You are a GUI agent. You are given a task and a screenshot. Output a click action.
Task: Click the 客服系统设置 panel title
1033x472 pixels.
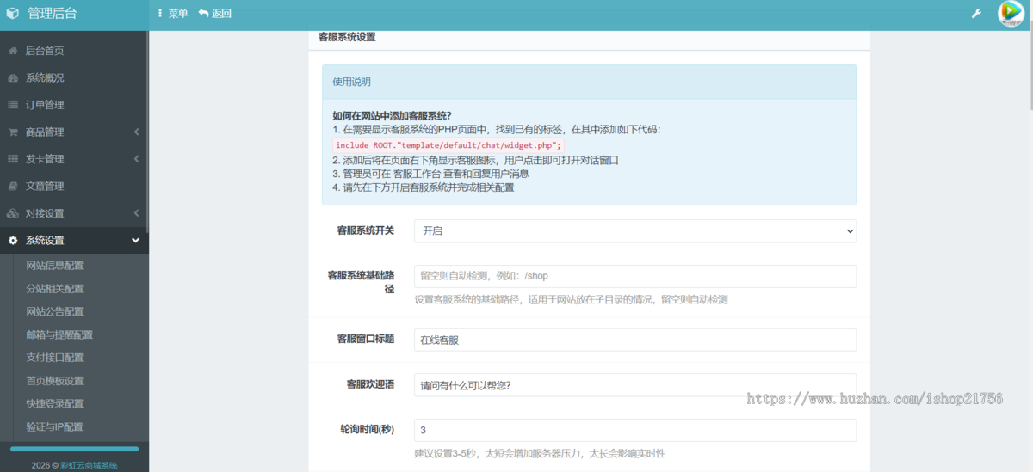(x=347, y=38)
